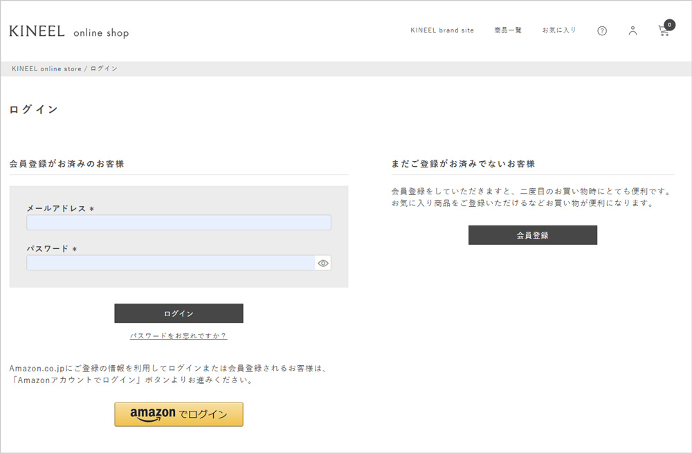This screenshot has width=692, height=453.
Task: Open the shopping cart icon
Action: [x=663, y=32]
